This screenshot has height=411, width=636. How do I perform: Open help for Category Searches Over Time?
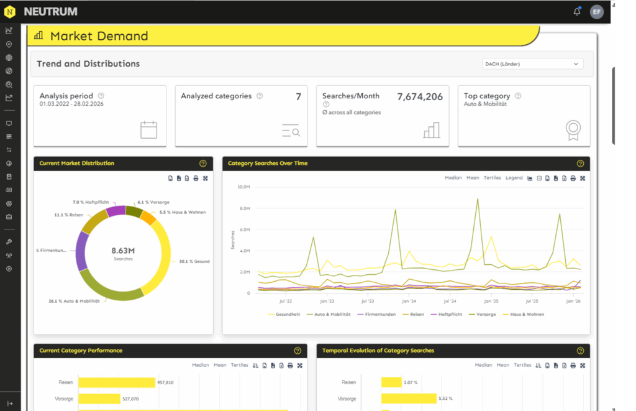click(x=580, y=164)
